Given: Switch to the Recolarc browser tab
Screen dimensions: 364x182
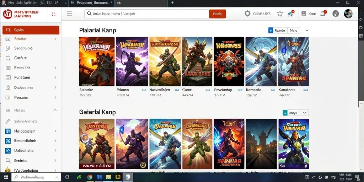Looking at the screenshot, I should pos(92,3).
